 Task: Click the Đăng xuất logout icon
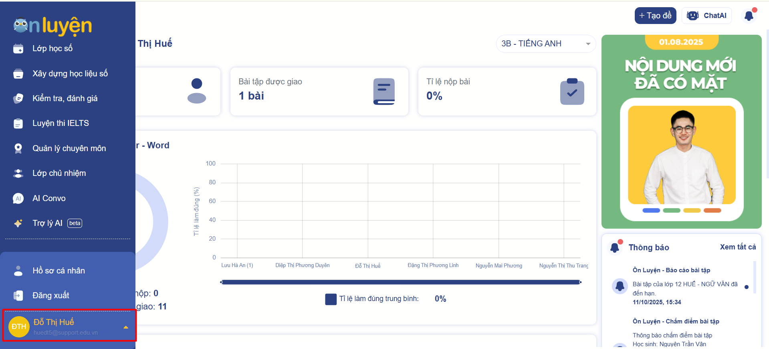click(18, 295)
